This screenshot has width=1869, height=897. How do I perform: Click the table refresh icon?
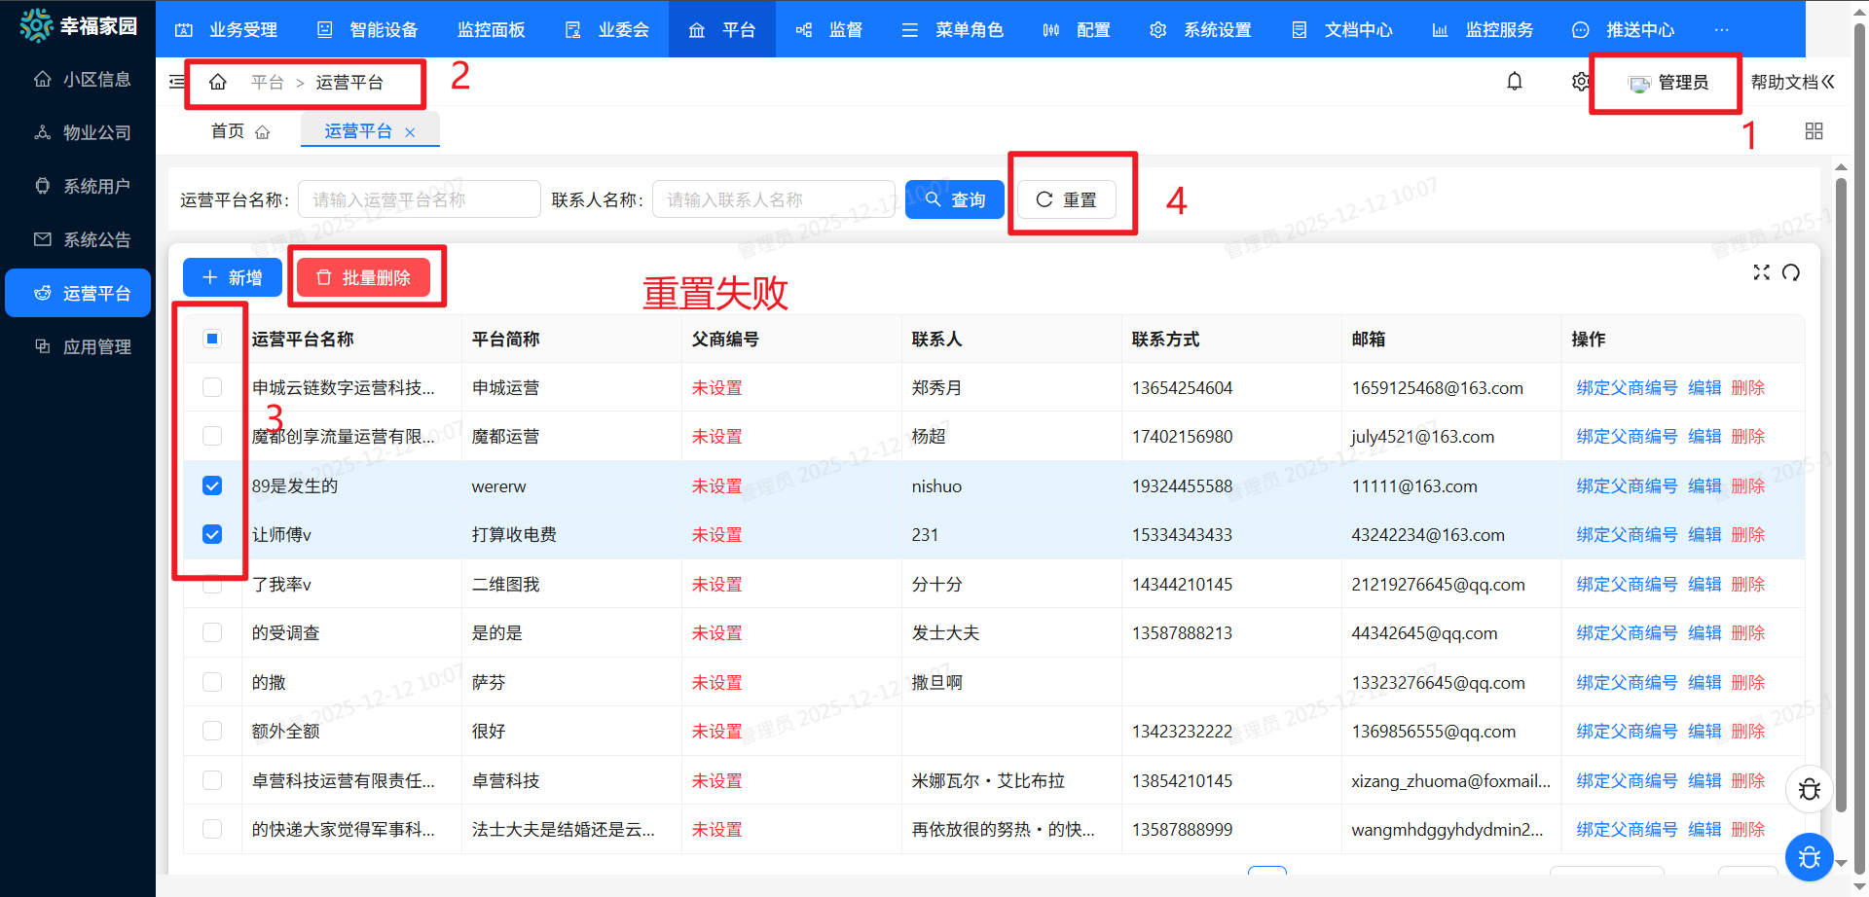1791,272
